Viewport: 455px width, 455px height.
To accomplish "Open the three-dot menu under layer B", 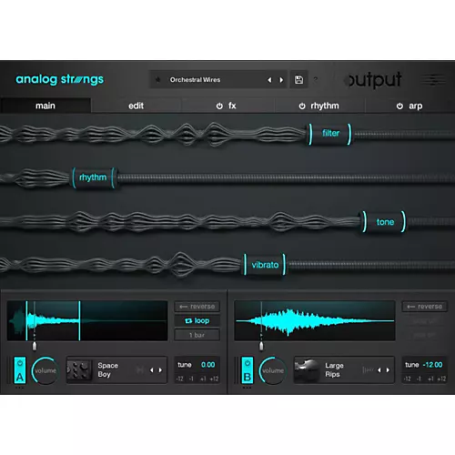I will 247,388.
